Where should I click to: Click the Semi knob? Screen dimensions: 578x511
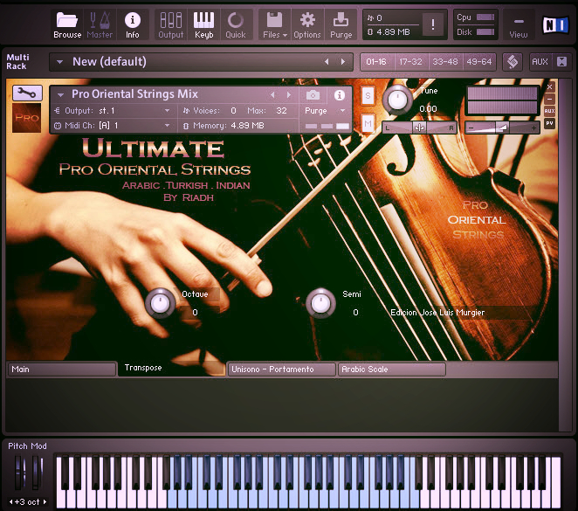(x=320, y=303)
